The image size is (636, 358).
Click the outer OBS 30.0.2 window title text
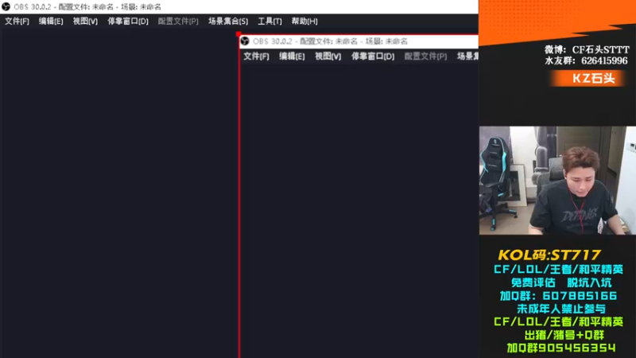tap(87, 7)
